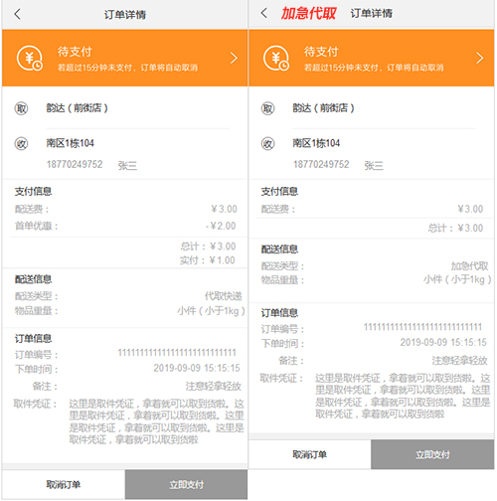497x501 pixels.
Task: Pay now on the left screen
Action: 186,485
